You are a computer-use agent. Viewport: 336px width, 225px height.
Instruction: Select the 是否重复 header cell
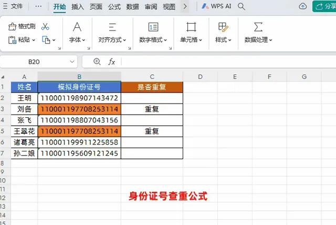[x=152, y=87]
